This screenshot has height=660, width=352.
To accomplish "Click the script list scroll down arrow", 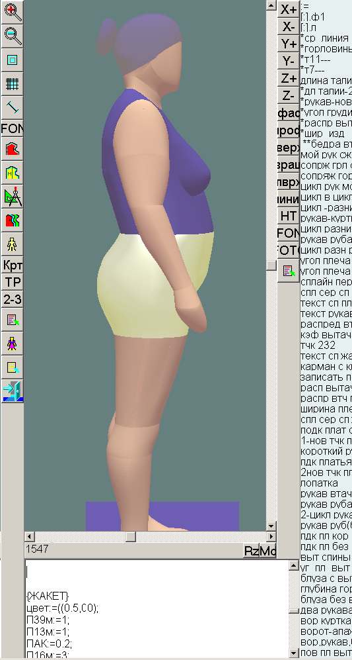I will (294, 653).
